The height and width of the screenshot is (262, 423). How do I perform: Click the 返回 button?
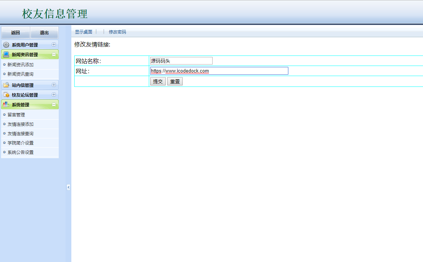click(x=15, y=32)
